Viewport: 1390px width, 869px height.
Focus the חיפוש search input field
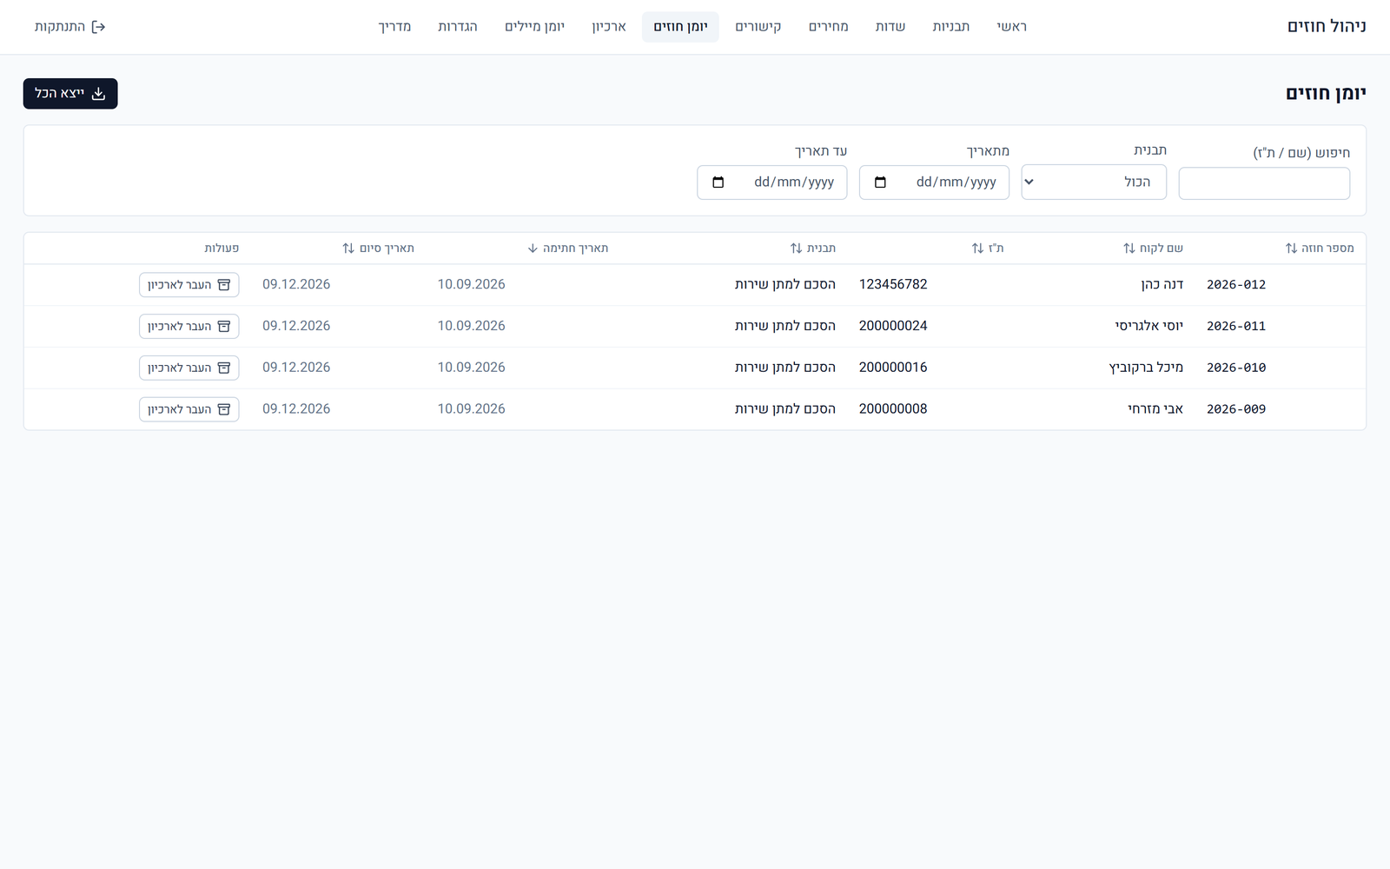point(1264,183)
